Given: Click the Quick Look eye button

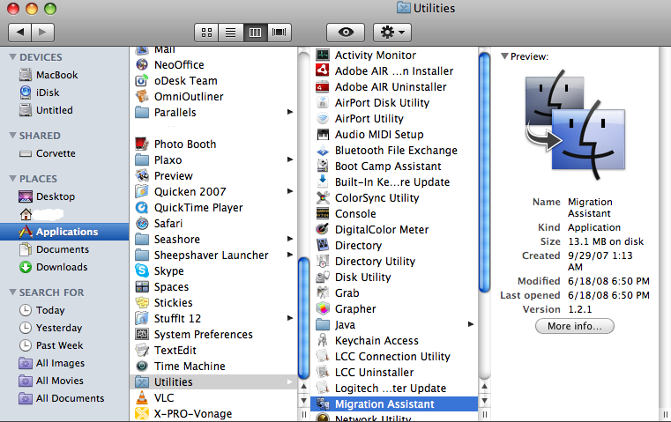Looking at the screenshot, I should click(x=346, y=33).
